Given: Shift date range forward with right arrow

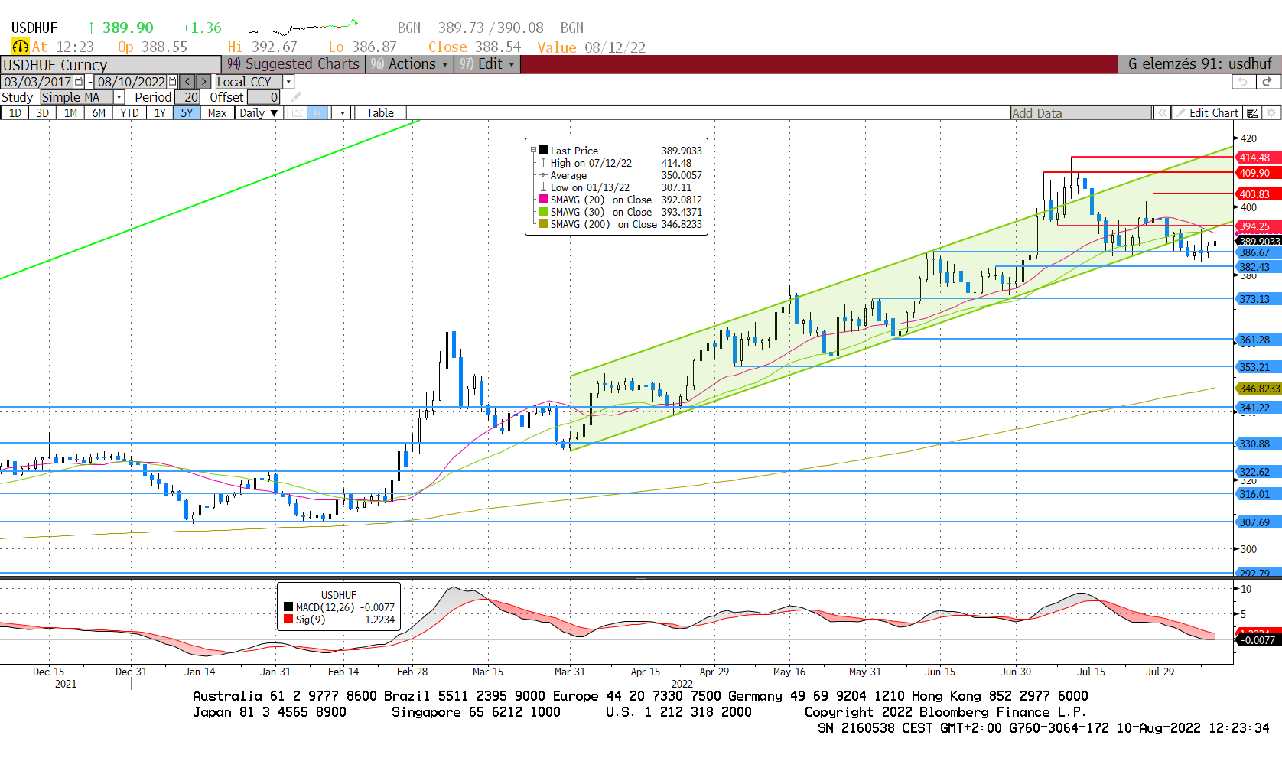Looking at the screenshot, I should [x=203, y=82].
